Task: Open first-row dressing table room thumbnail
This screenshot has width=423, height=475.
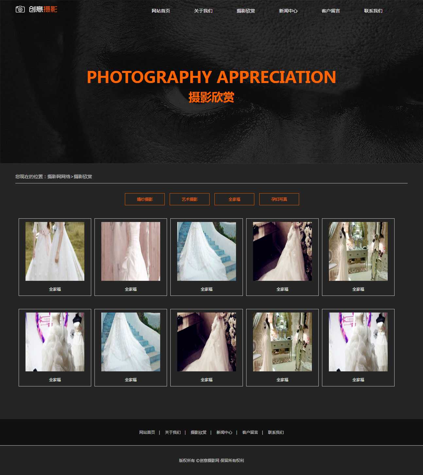Action: [x=358, y=251]
